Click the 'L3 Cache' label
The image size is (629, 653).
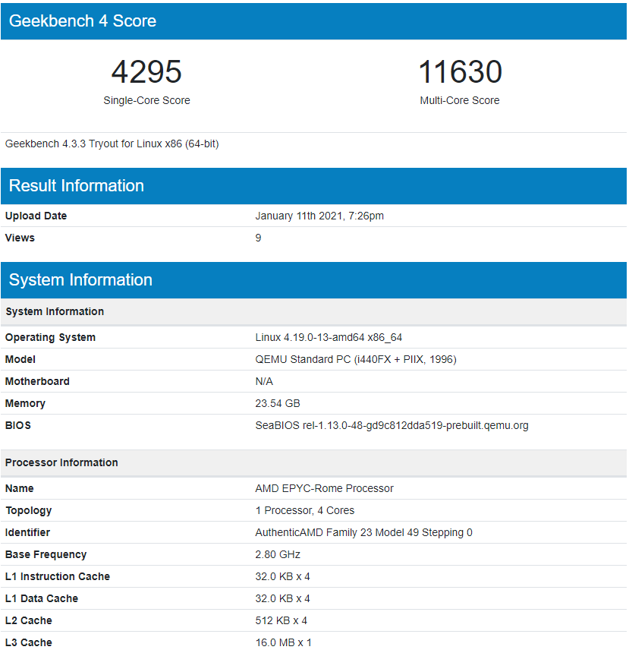(x=29, y=643)
